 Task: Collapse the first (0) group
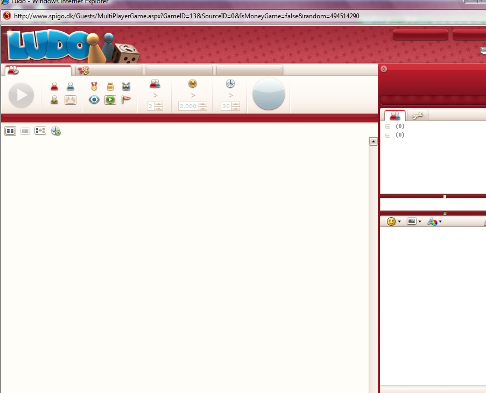click(388, 126)
